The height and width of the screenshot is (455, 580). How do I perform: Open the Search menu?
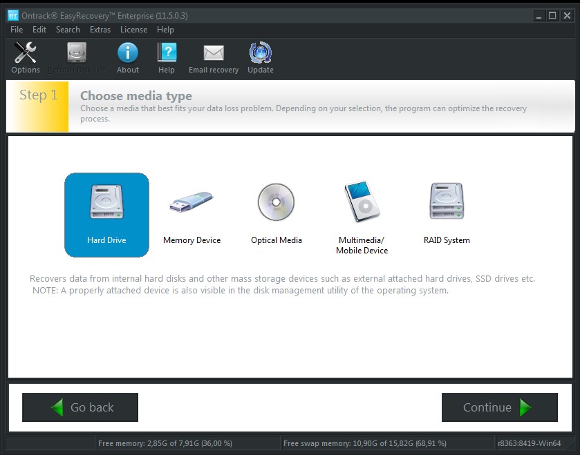pyautogui.click(x=68, y=30)
